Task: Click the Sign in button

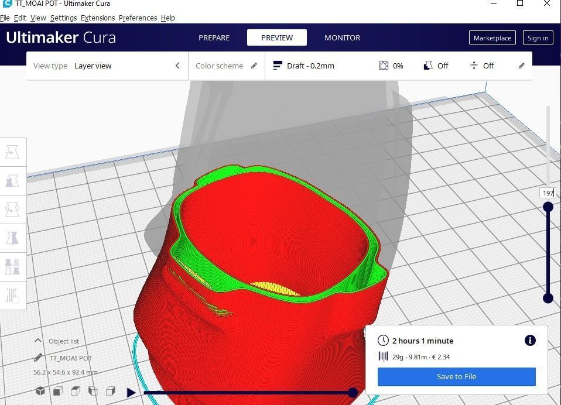Action: (538, 37)
